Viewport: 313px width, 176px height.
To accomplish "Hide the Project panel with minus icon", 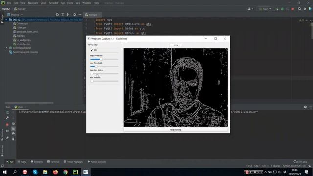I will coord(80,15).
